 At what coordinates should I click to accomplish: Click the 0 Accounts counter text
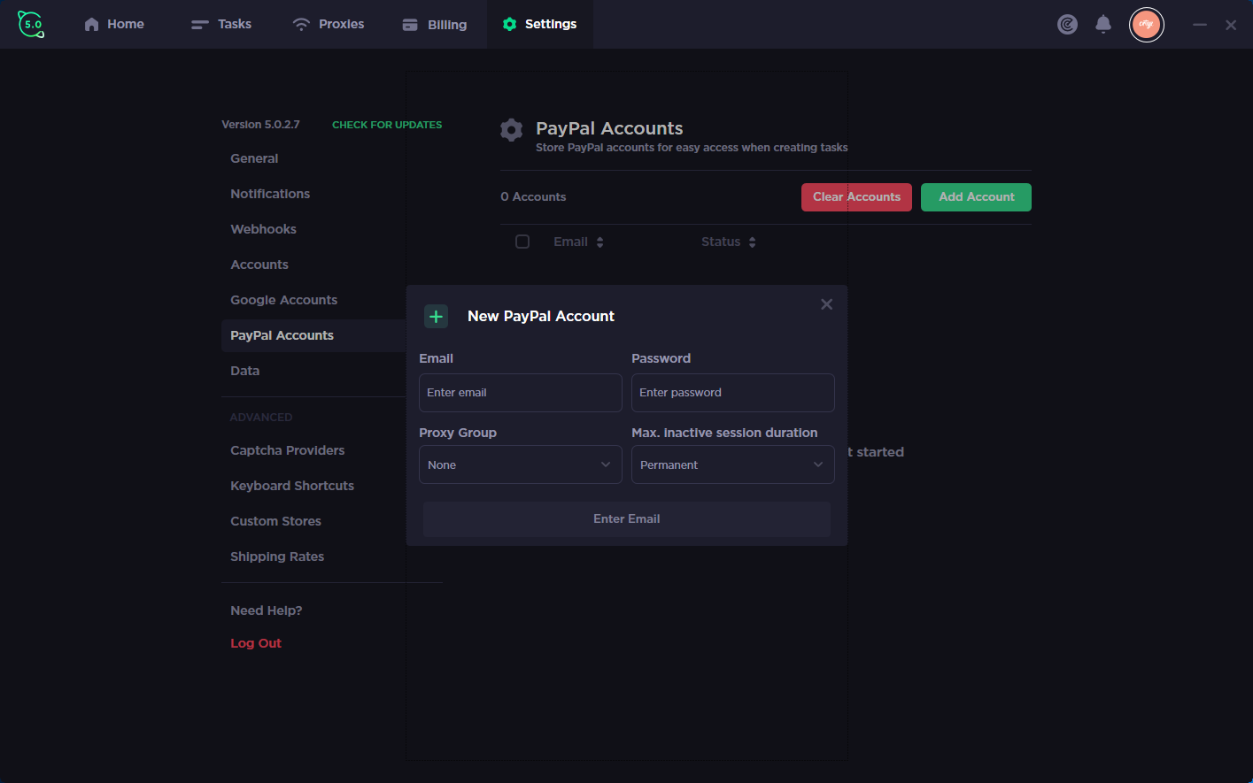pos(533,197)
